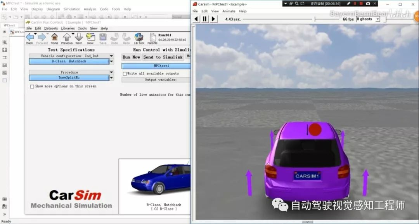Click the magnifier icon in recording toolbar

point(297,3)
